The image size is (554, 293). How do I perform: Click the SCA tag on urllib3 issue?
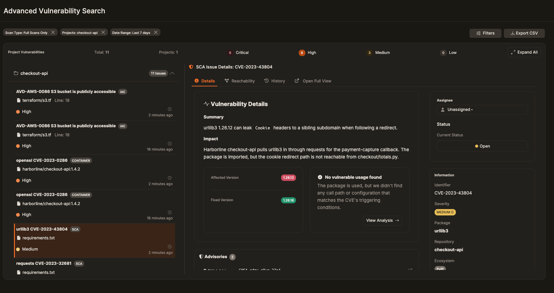pos(75,229)
